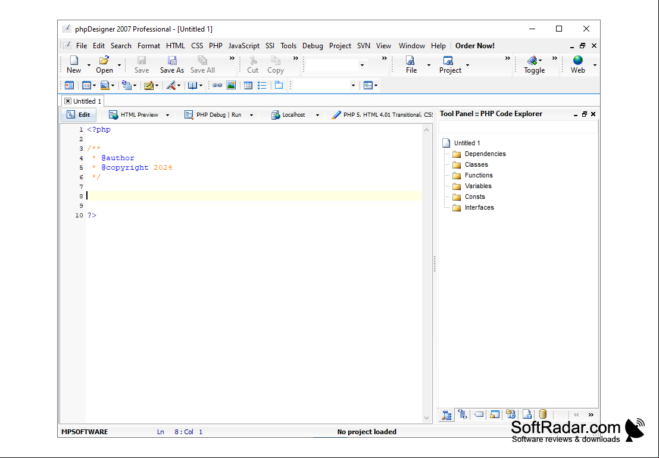Click the grayed Save toolbar button
659x458 pixels.
tap(142, 65)
